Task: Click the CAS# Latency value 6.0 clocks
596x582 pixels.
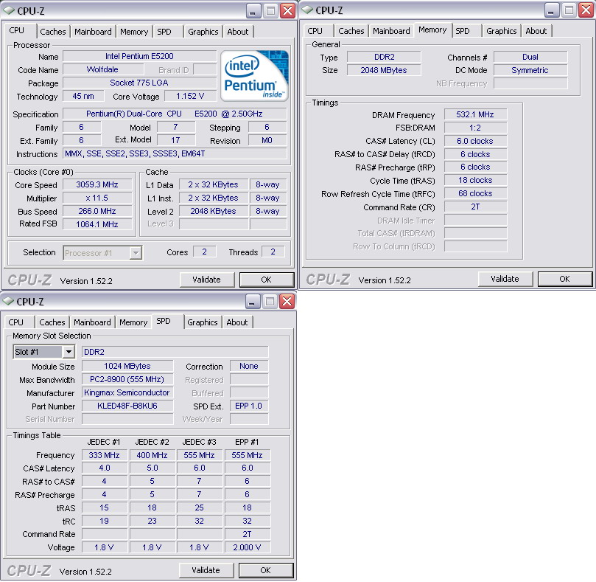Action: tap(475, 141)
